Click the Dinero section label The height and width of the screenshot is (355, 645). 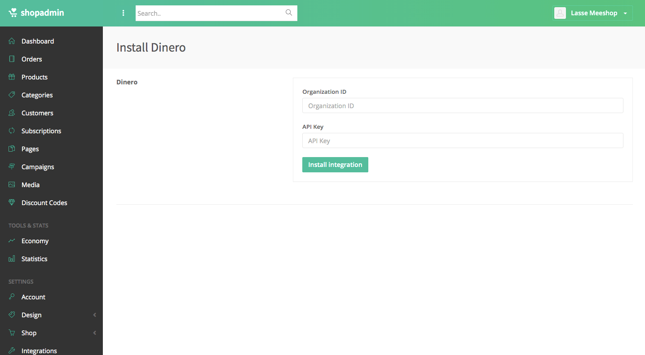(127, 82)
